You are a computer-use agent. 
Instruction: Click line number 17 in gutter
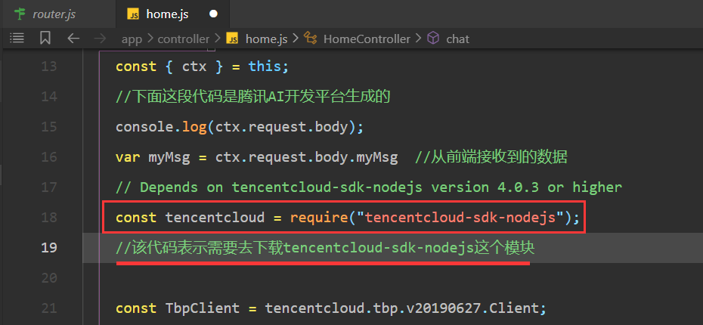[49, 187]
